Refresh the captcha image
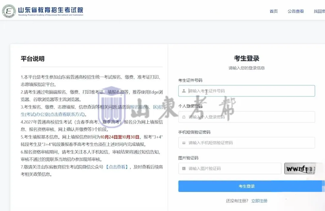325x211 pixels. (300, 168)
